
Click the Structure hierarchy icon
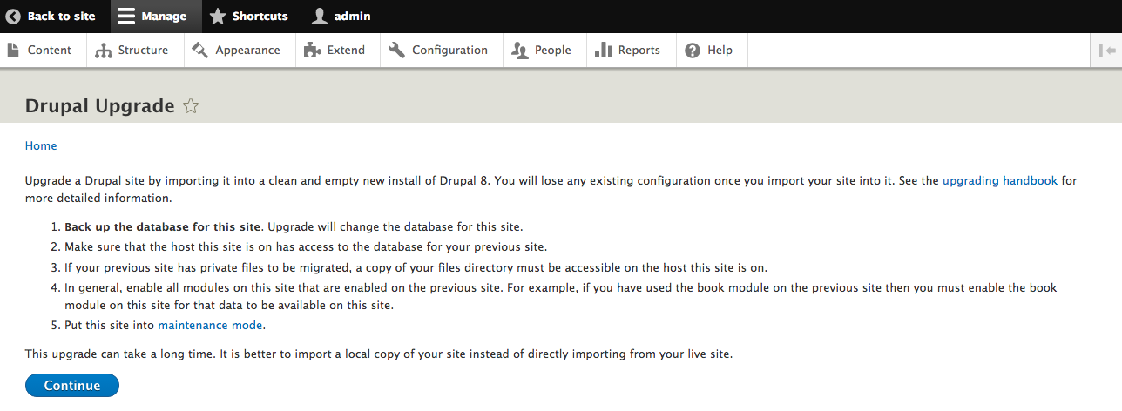[104, 51]
